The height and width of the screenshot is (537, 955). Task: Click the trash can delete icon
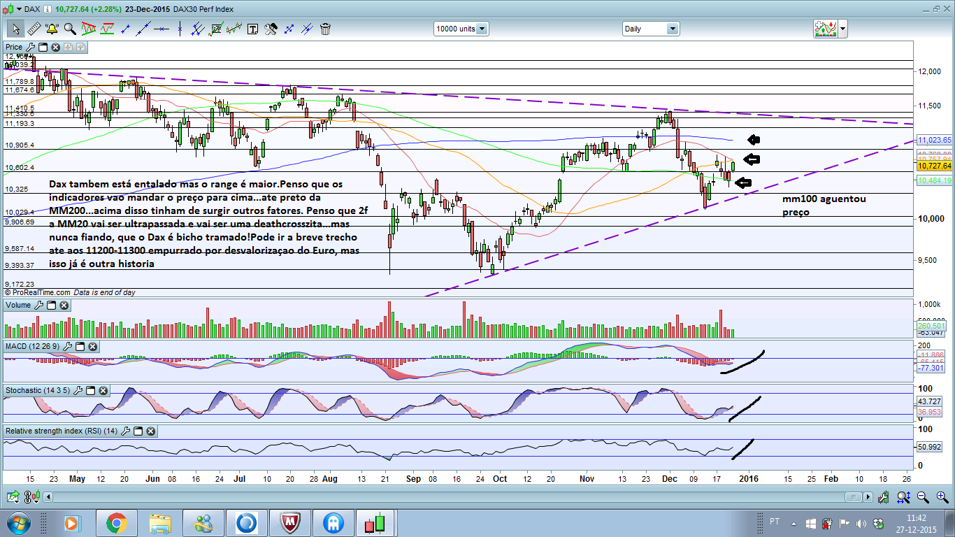[x=325, y=29]
